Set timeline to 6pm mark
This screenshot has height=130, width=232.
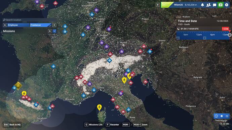click(x=212, y=35)
